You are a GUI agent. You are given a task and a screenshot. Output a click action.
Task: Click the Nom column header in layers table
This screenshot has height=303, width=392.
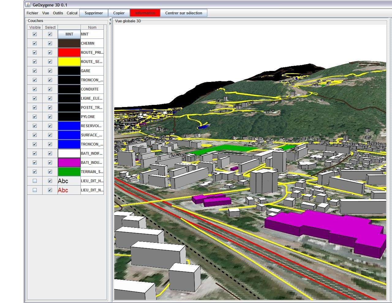[x=92, y=28]
